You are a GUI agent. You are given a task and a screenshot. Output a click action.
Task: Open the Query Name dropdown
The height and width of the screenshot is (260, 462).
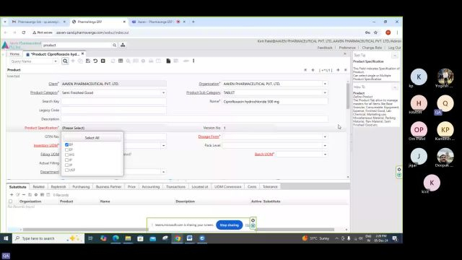coord(56,61)
